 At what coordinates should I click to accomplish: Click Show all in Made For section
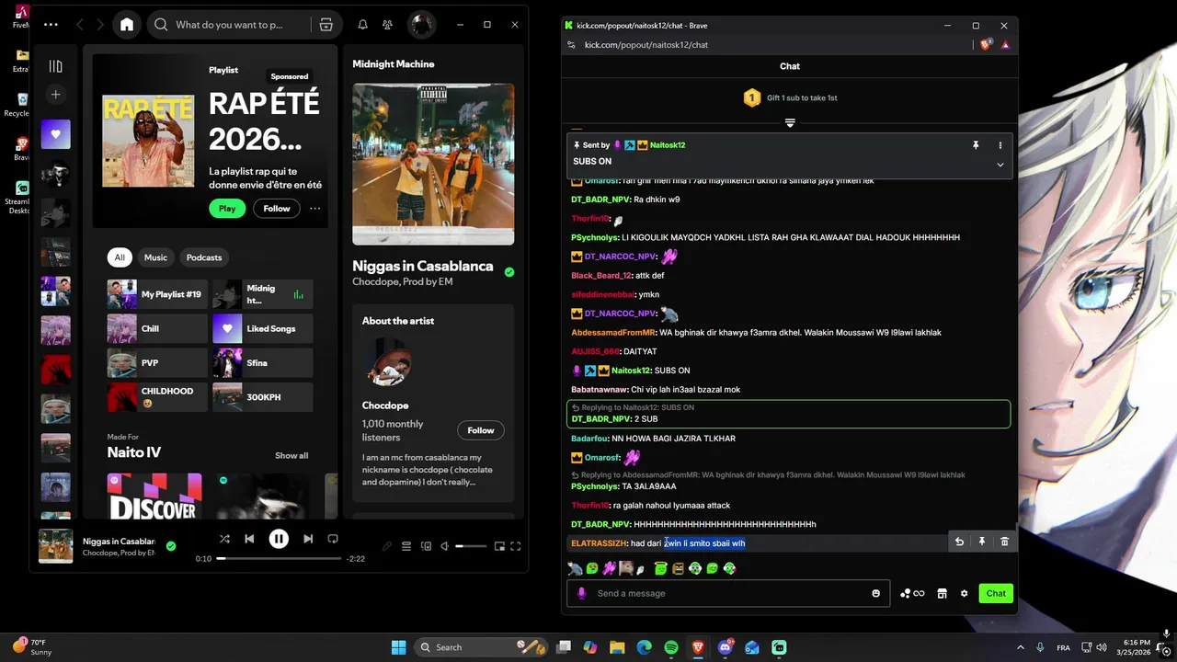coord(291,456)
